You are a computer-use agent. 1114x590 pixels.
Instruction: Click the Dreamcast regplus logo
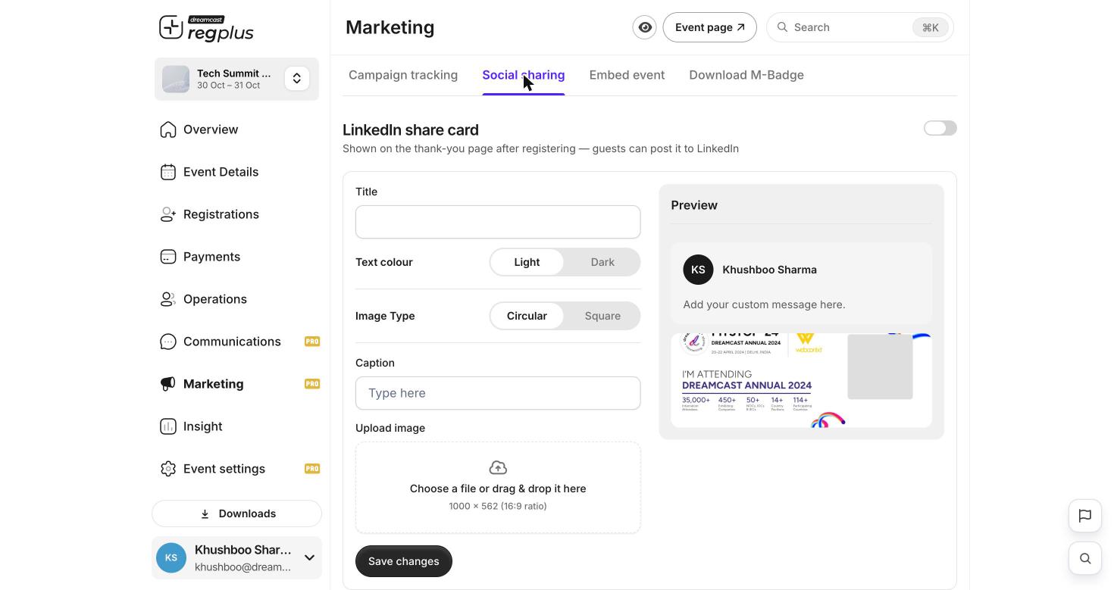pos(206,28)
